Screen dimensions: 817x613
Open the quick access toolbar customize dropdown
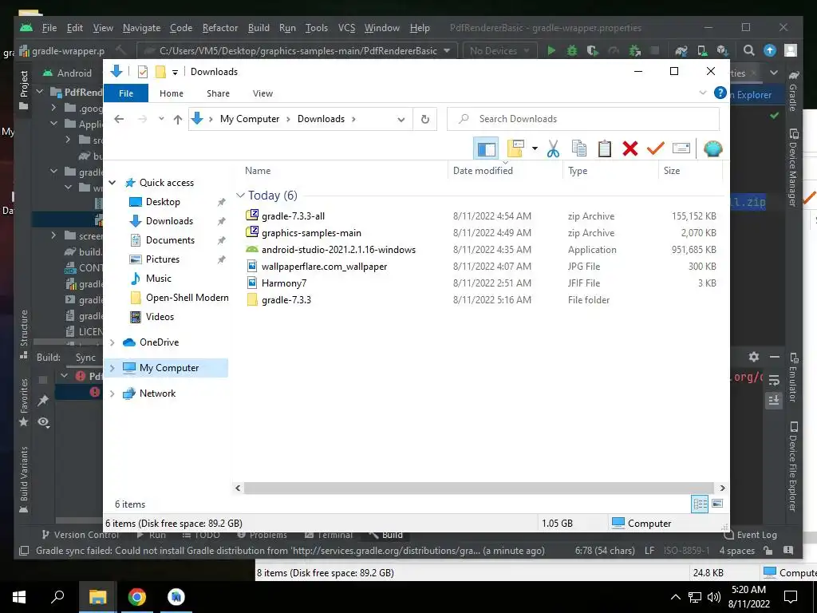(x=175, y=72)
